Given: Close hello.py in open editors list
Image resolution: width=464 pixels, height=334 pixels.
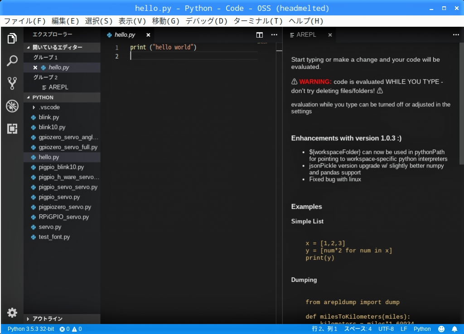Looking at the screenshot, I should coord(35,68).
